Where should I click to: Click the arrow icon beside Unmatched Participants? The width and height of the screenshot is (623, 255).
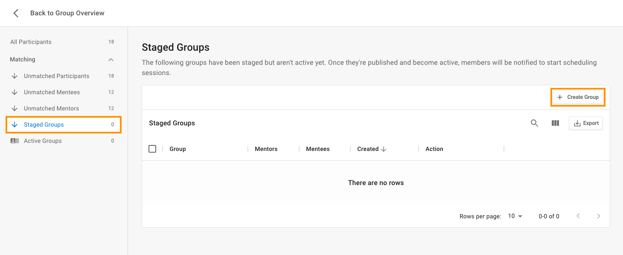(15, 76)
